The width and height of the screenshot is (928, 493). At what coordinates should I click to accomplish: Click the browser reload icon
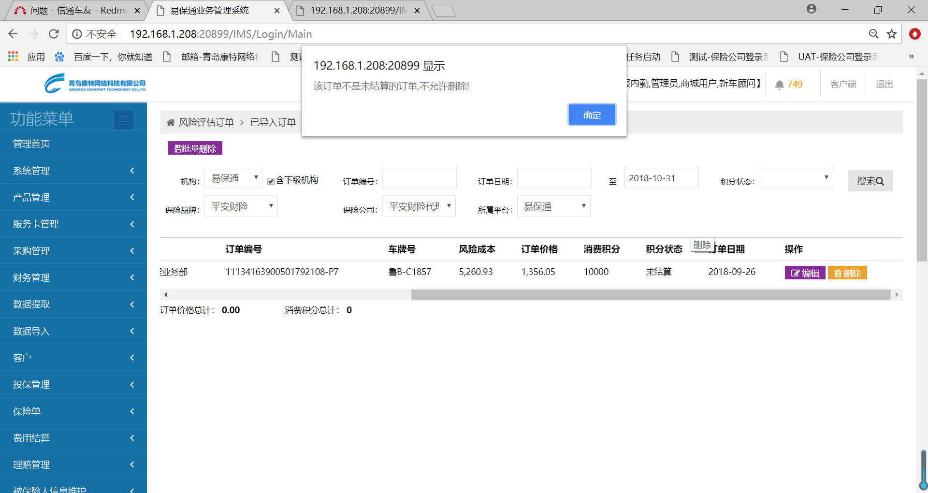[x=54, y=34]
